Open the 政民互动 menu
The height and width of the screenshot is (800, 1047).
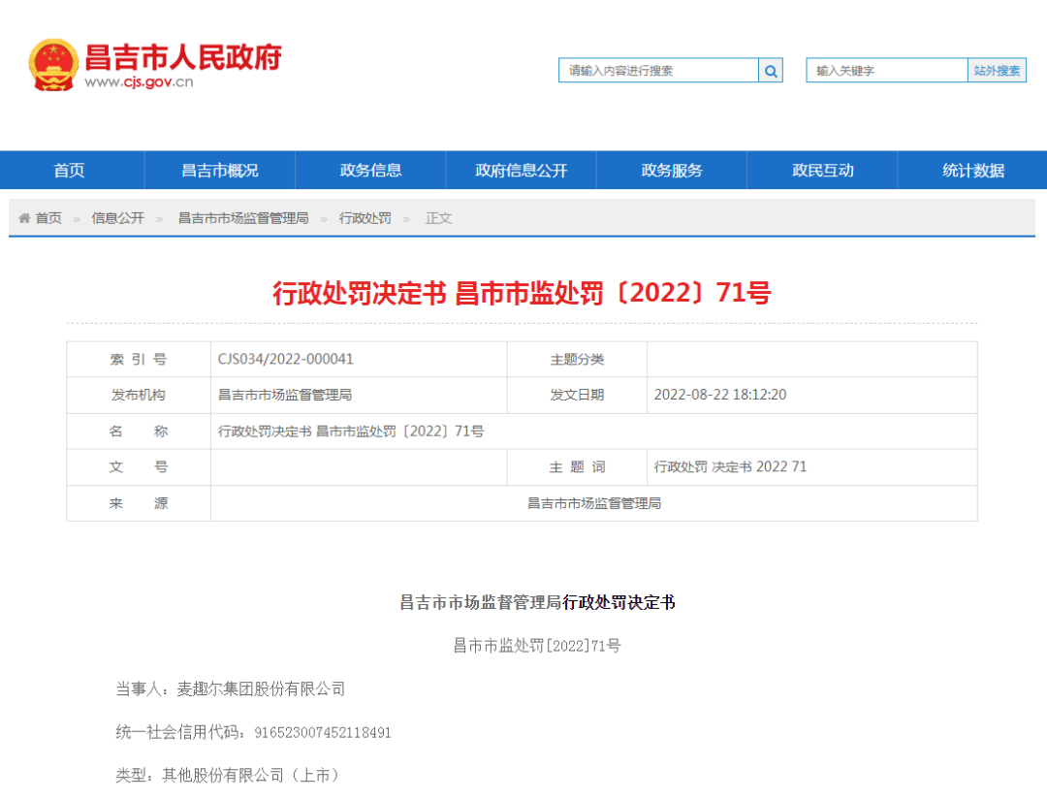pos(821,170)
